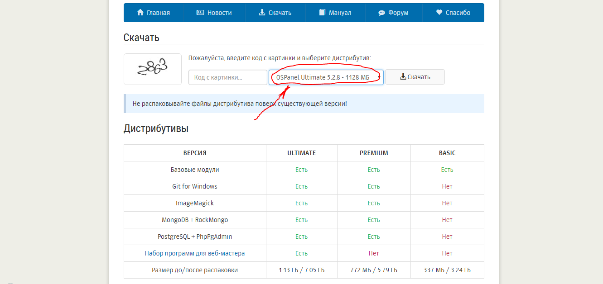Screen dimensions: 603x284
Task: Open the Набор программ для веб-мастера link
Action: point(195,253)
